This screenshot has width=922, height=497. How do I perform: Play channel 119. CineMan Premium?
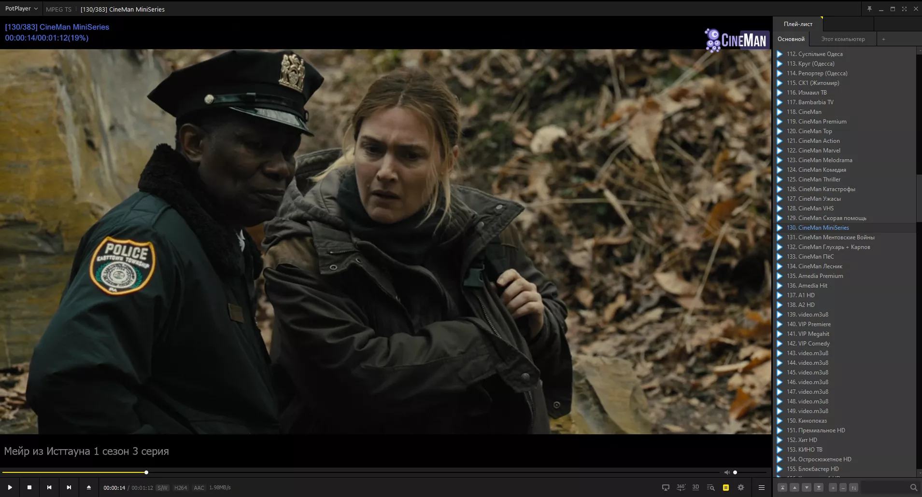(844, 122)
